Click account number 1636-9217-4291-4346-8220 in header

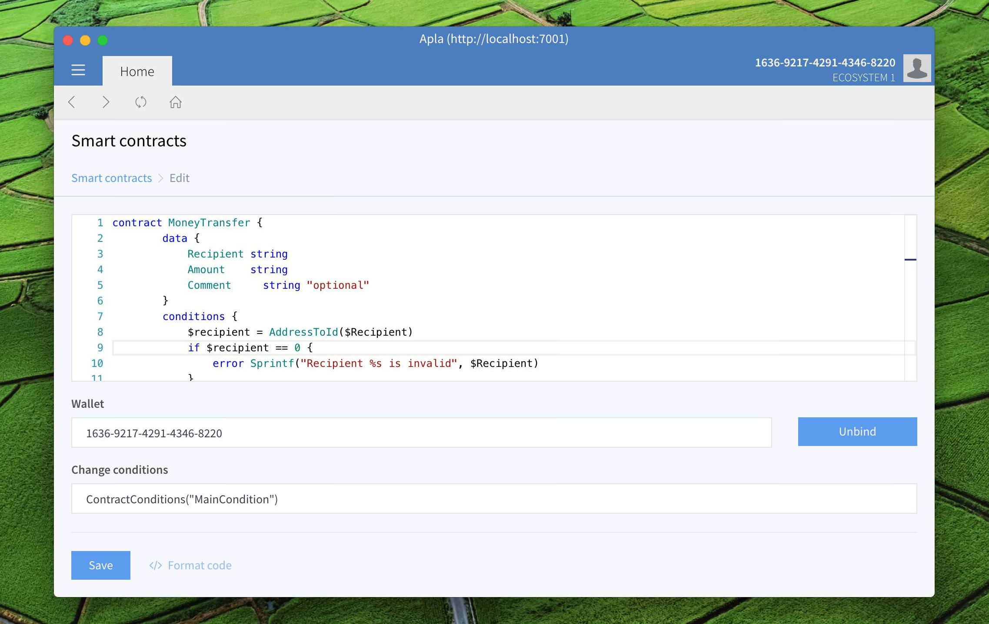pyautogui.click(x=825, y=63)
